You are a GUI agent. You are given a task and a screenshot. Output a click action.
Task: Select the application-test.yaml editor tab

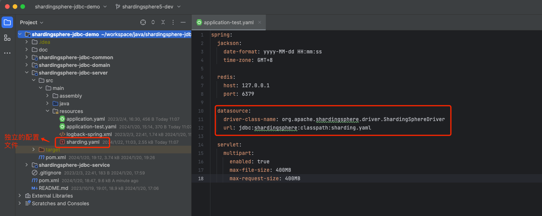coord(228,22)
